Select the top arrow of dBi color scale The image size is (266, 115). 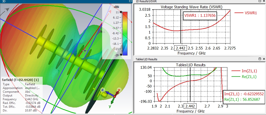tap(121, 12)
